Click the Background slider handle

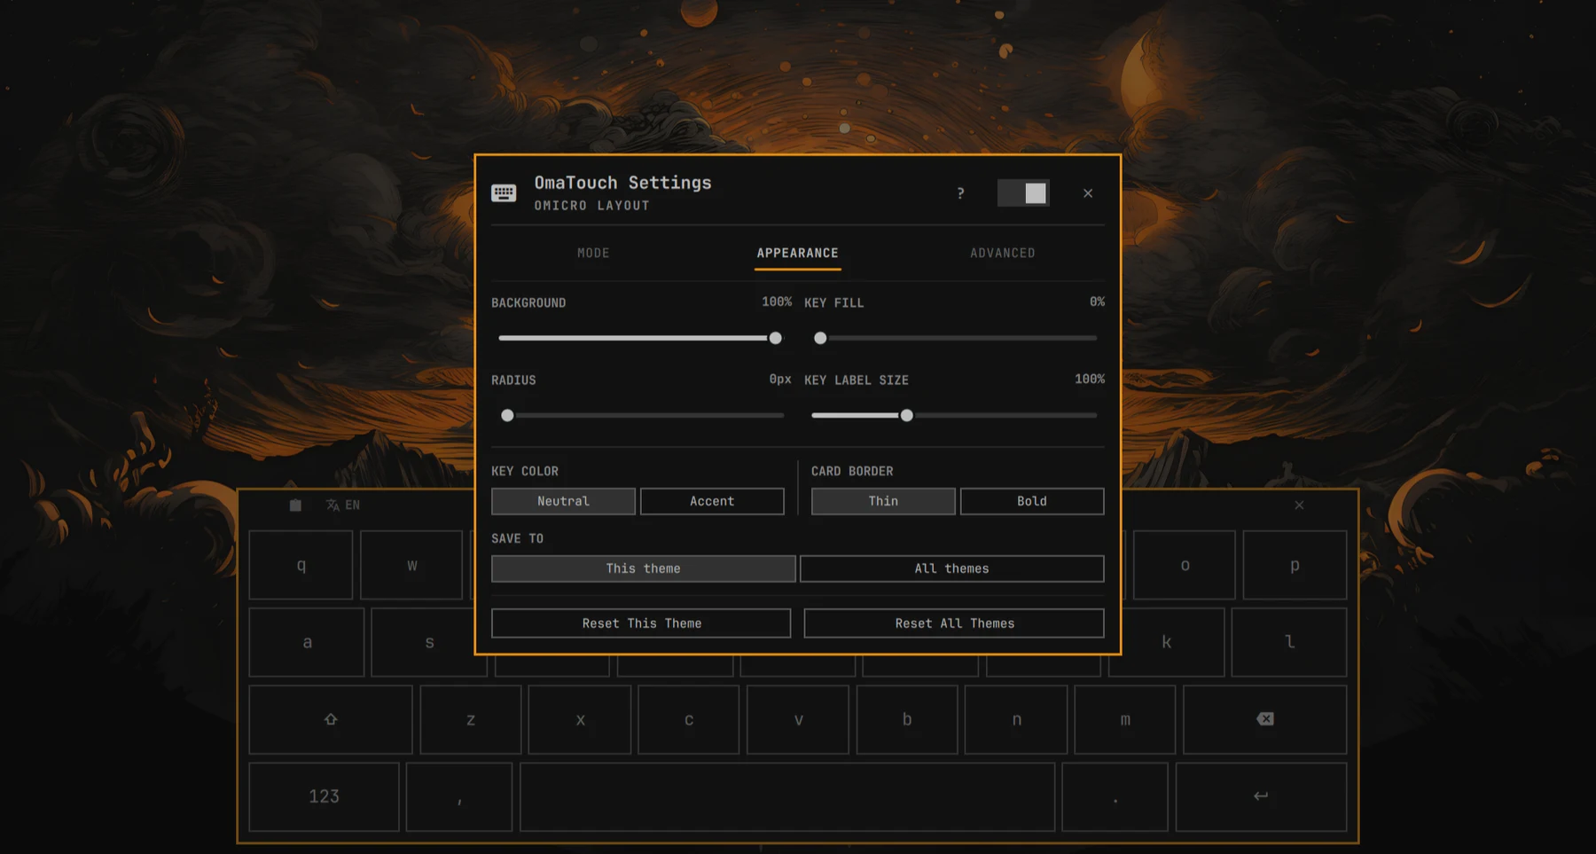coord(776,338)
